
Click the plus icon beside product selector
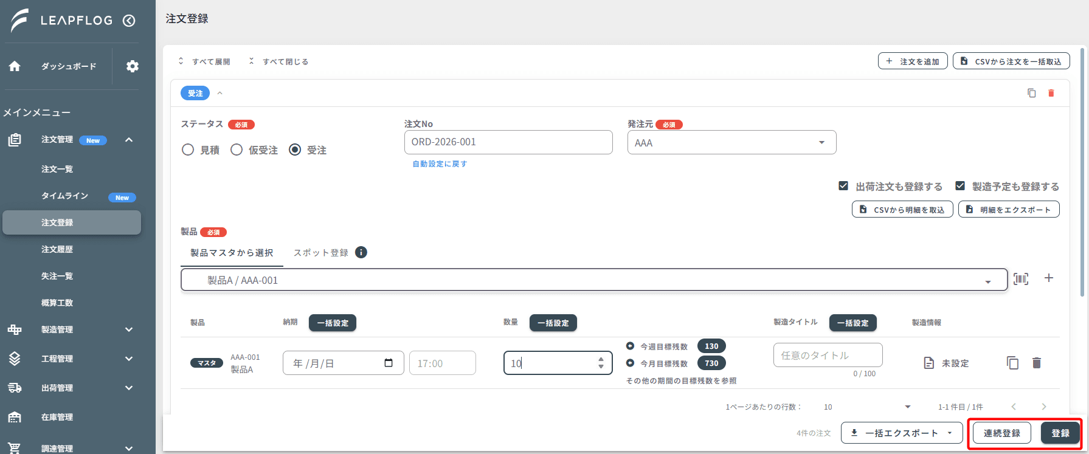click(x=1049, y=278)
